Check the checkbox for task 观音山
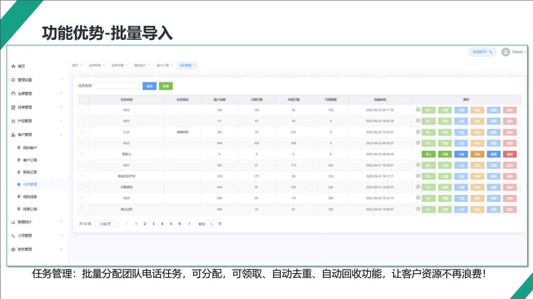 point(82,154)
